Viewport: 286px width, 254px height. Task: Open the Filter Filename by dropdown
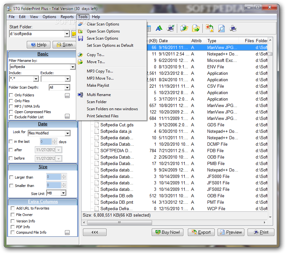point(73,67)
